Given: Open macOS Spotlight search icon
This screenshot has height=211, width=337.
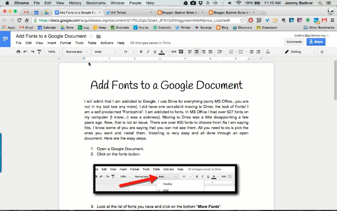Looking at the screenshot, I should click(320, 3).
